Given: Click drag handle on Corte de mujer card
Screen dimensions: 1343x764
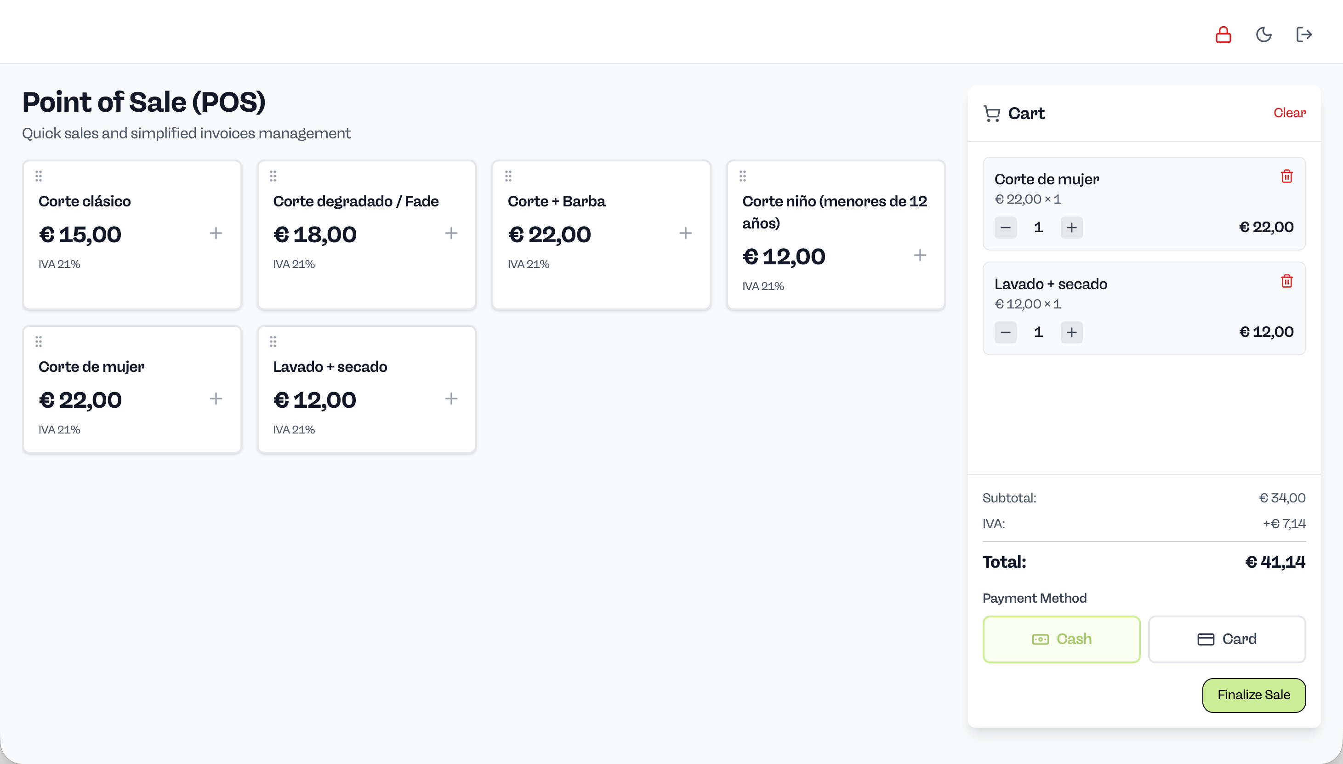Looking at the screenshot, I should pyautogui.click(x=38, y=342).
